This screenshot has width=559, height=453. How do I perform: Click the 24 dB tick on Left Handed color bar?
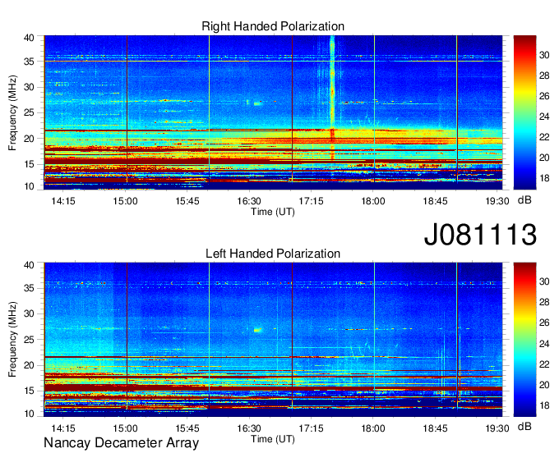coord(544,344)
